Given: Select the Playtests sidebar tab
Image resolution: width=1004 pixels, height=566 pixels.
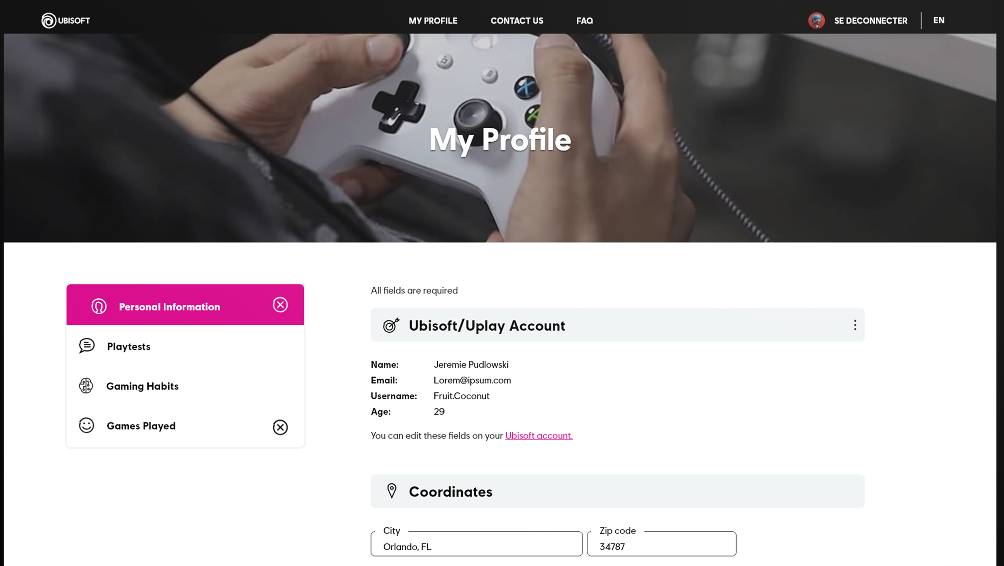Looking at the screenshot, I should pyautogui.click(x=185, y=346).
